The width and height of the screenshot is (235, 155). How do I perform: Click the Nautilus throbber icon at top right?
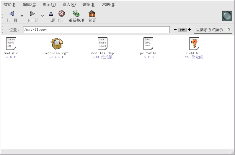(x=227, y=16)
